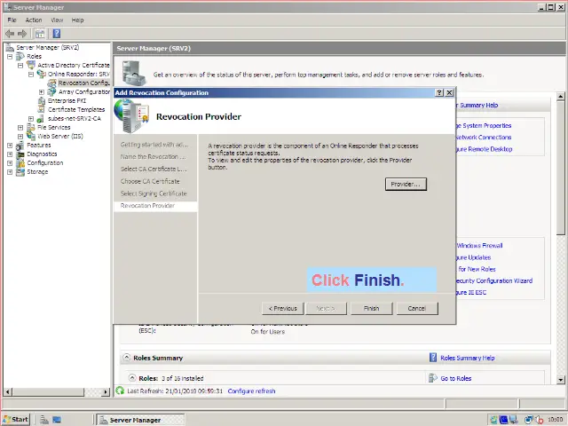This screenshot has height=426, width=568.
Task: Click the File Services node icon
Action: tap(31, 127)
